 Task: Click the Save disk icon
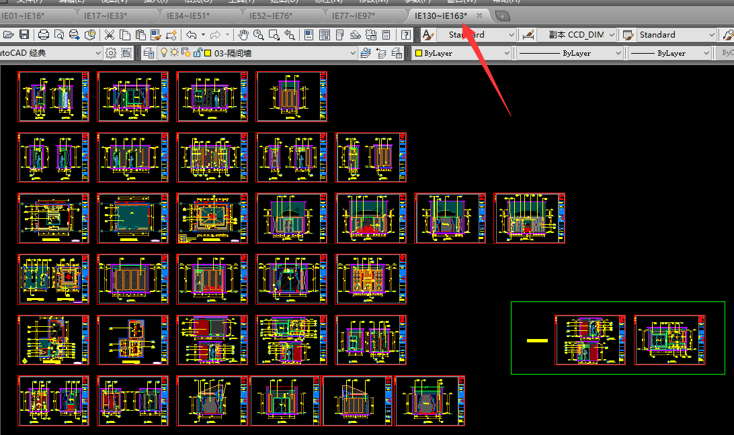pos(24,35)
